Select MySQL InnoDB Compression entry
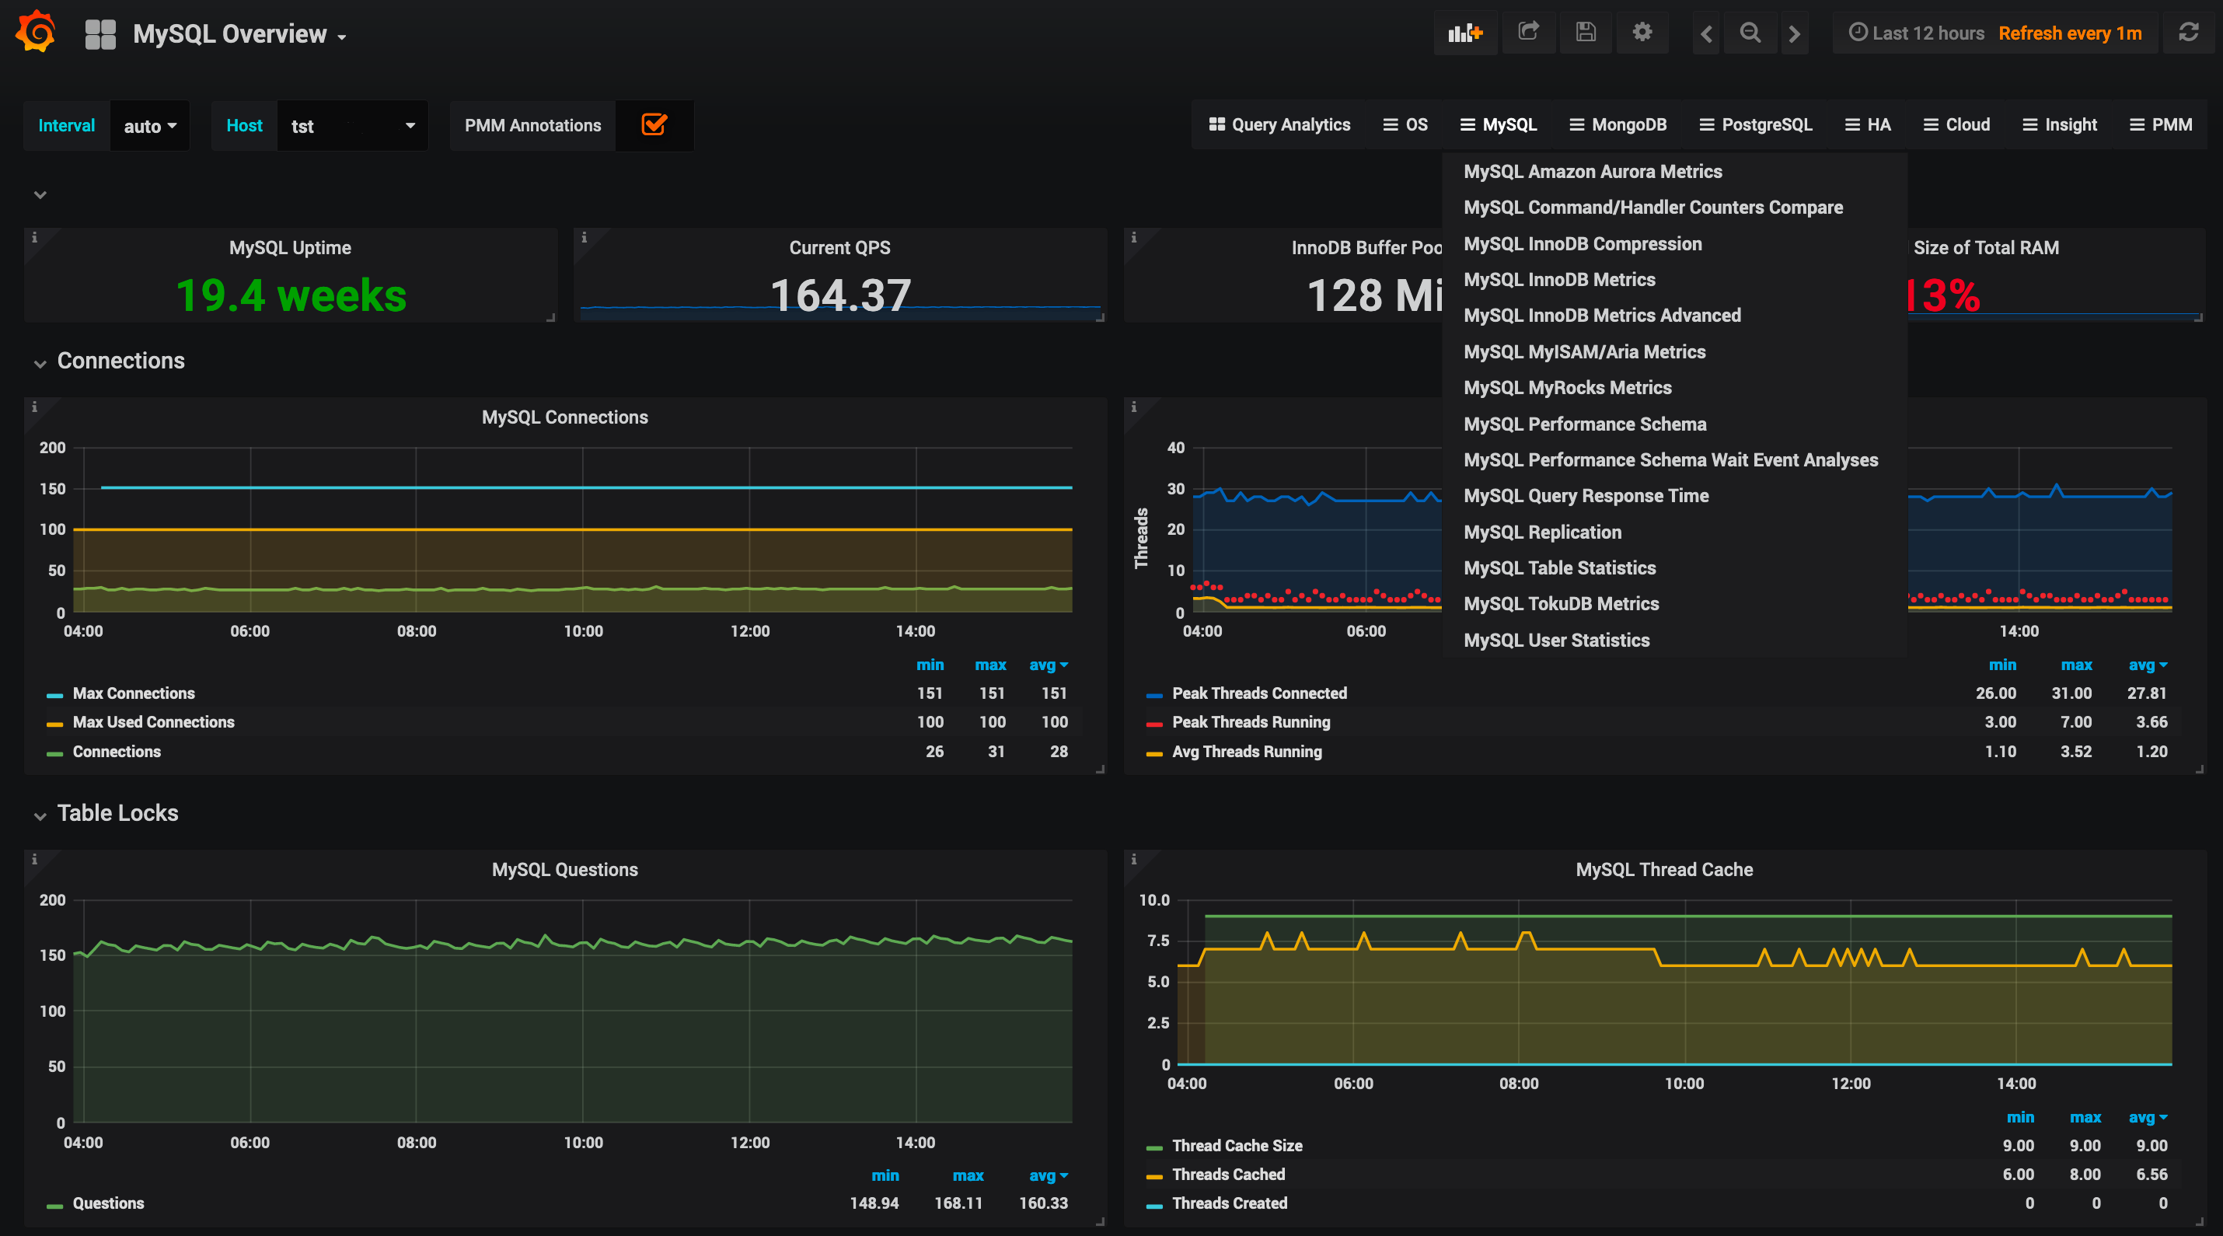 (x=1583, y=244)
